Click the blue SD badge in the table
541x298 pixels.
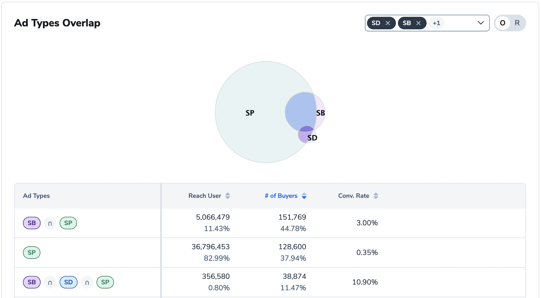tap(68, 282)
